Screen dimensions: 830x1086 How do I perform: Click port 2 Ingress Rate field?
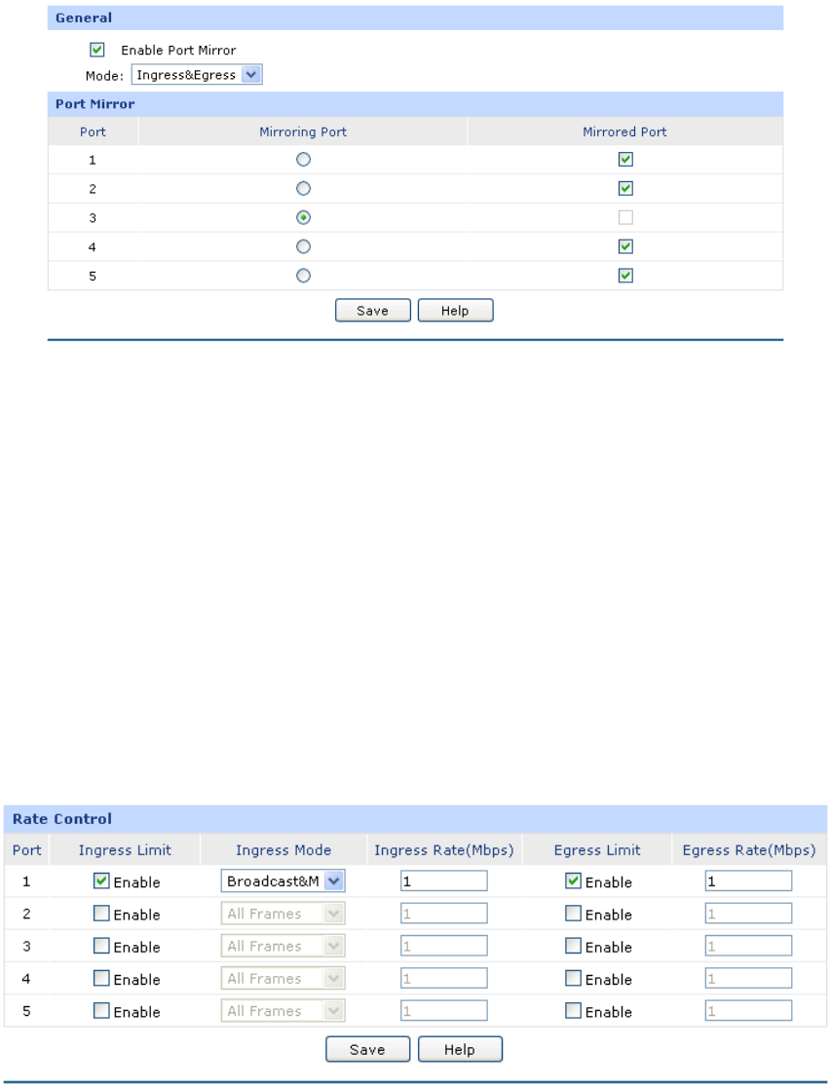444,914
